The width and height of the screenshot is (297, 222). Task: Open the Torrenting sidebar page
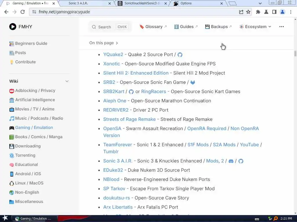coord(22,155)
